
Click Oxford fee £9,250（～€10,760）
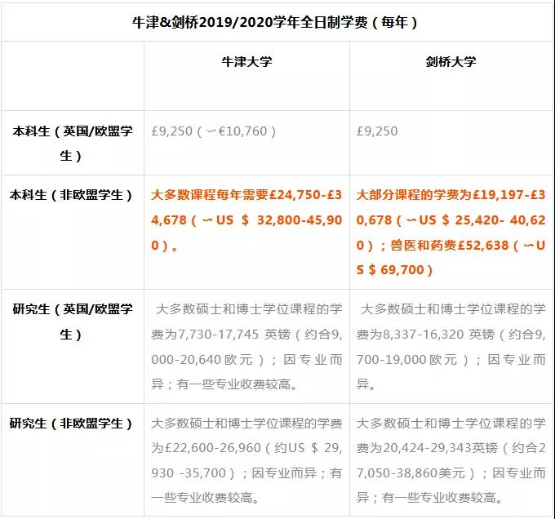tap(214, 131)
